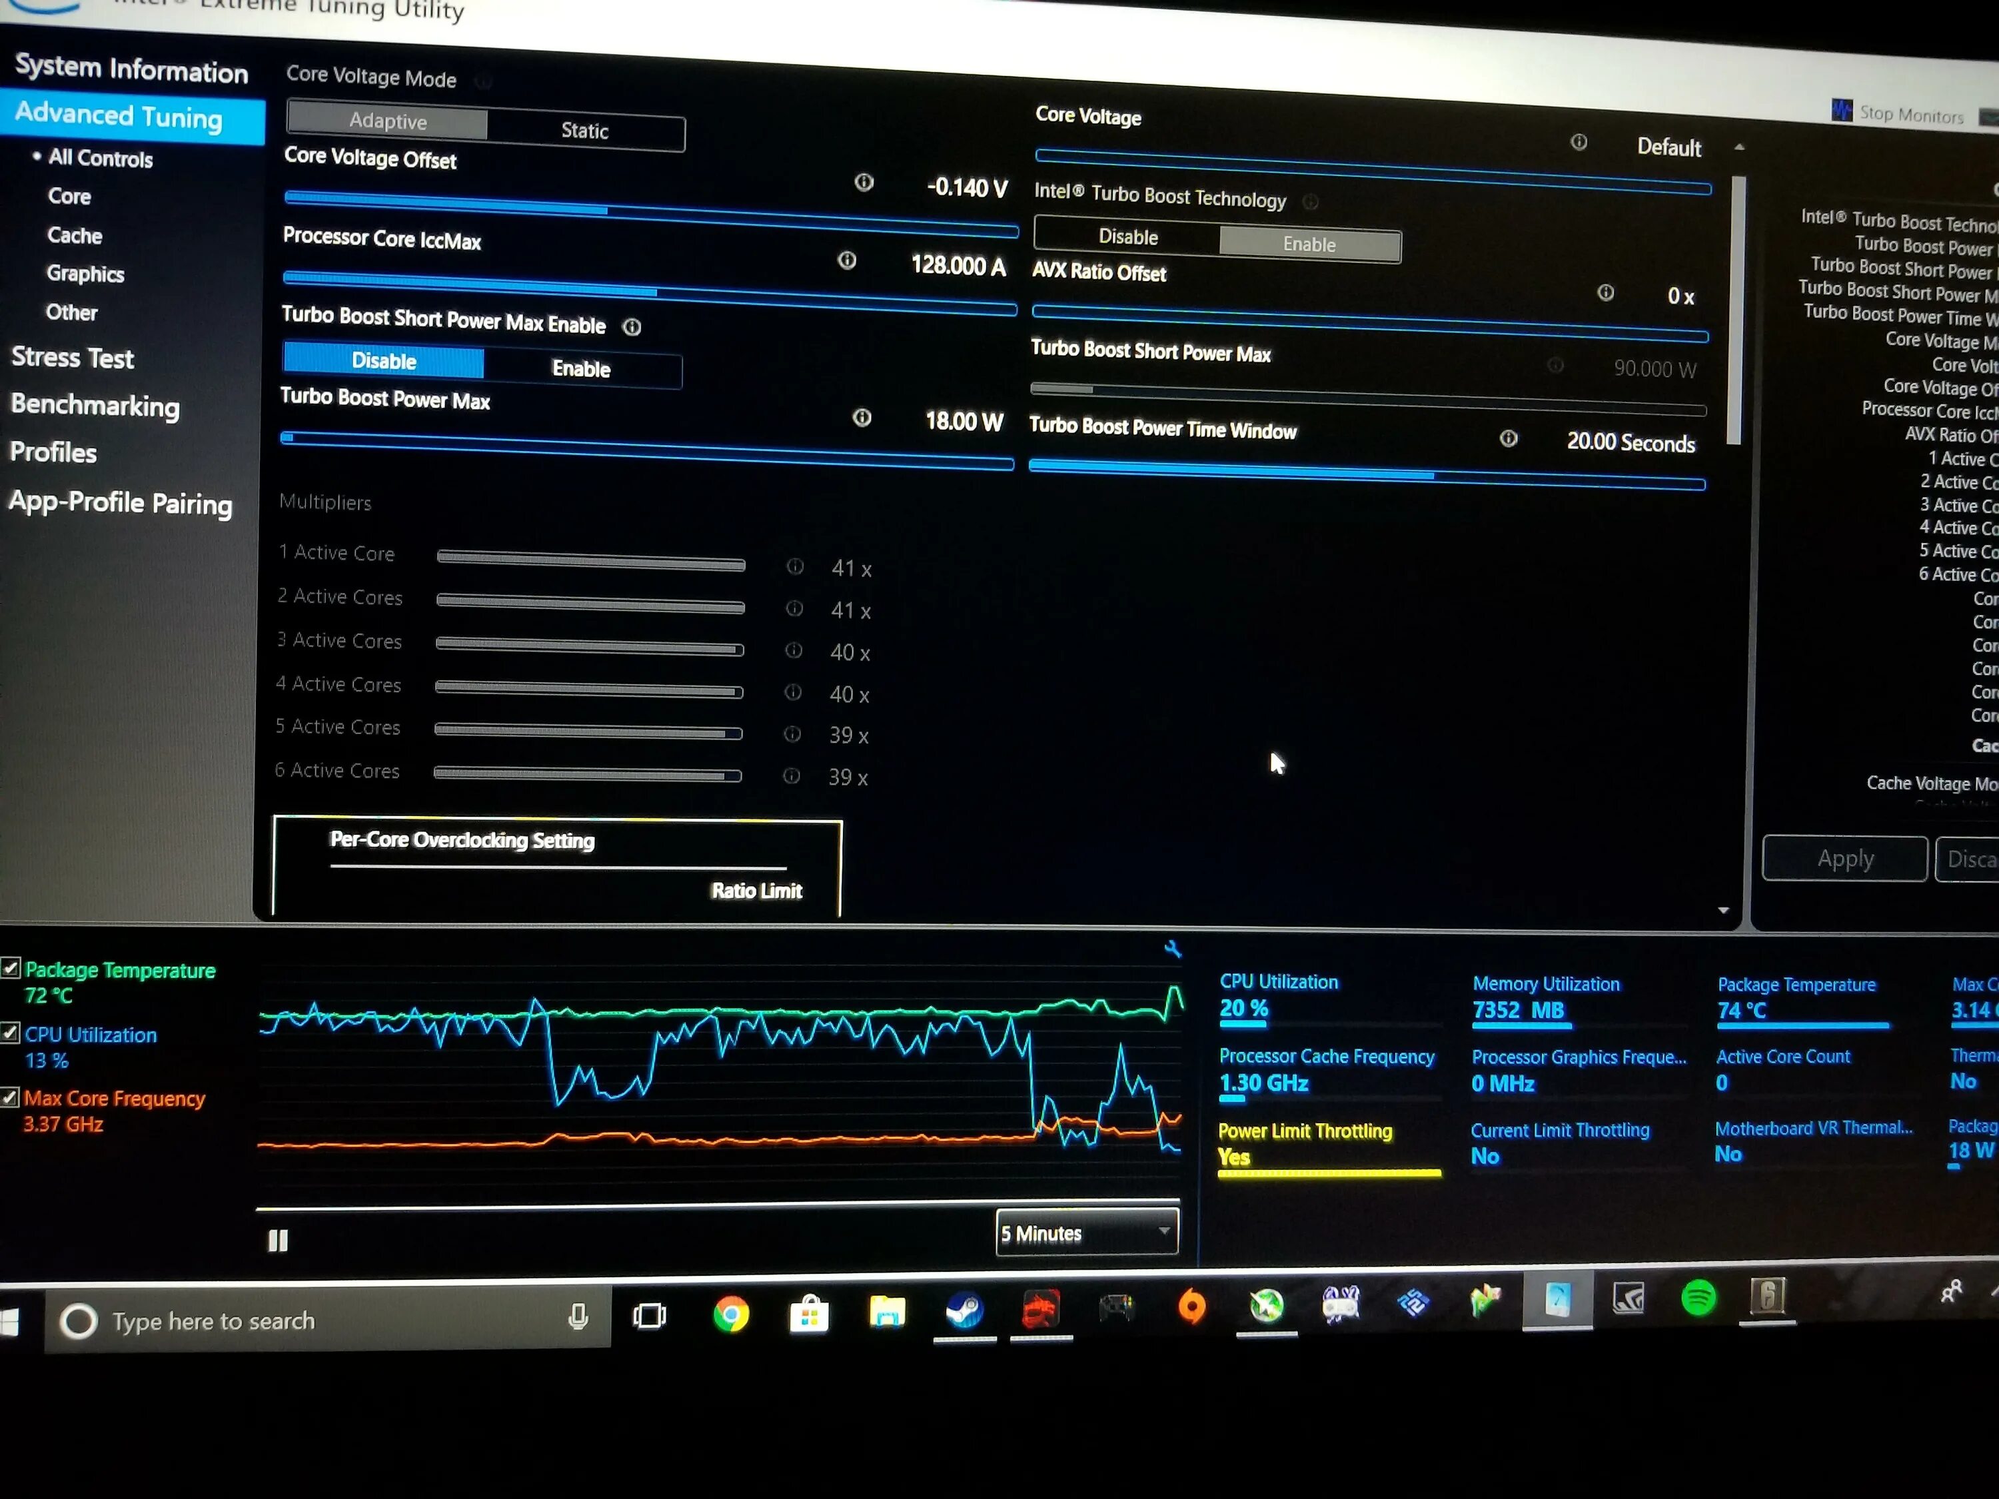Image resolution: width=1999 pixels, height=1499 pixels.
Task: Click the info icon for Turbo Boost Power Max
Action: pyautogui.click(x=862, y=418)
